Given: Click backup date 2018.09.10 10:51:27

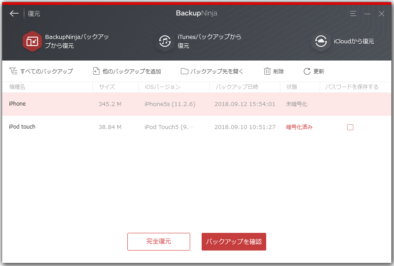Looking at the screenshot, I should (x=245, y=127).
